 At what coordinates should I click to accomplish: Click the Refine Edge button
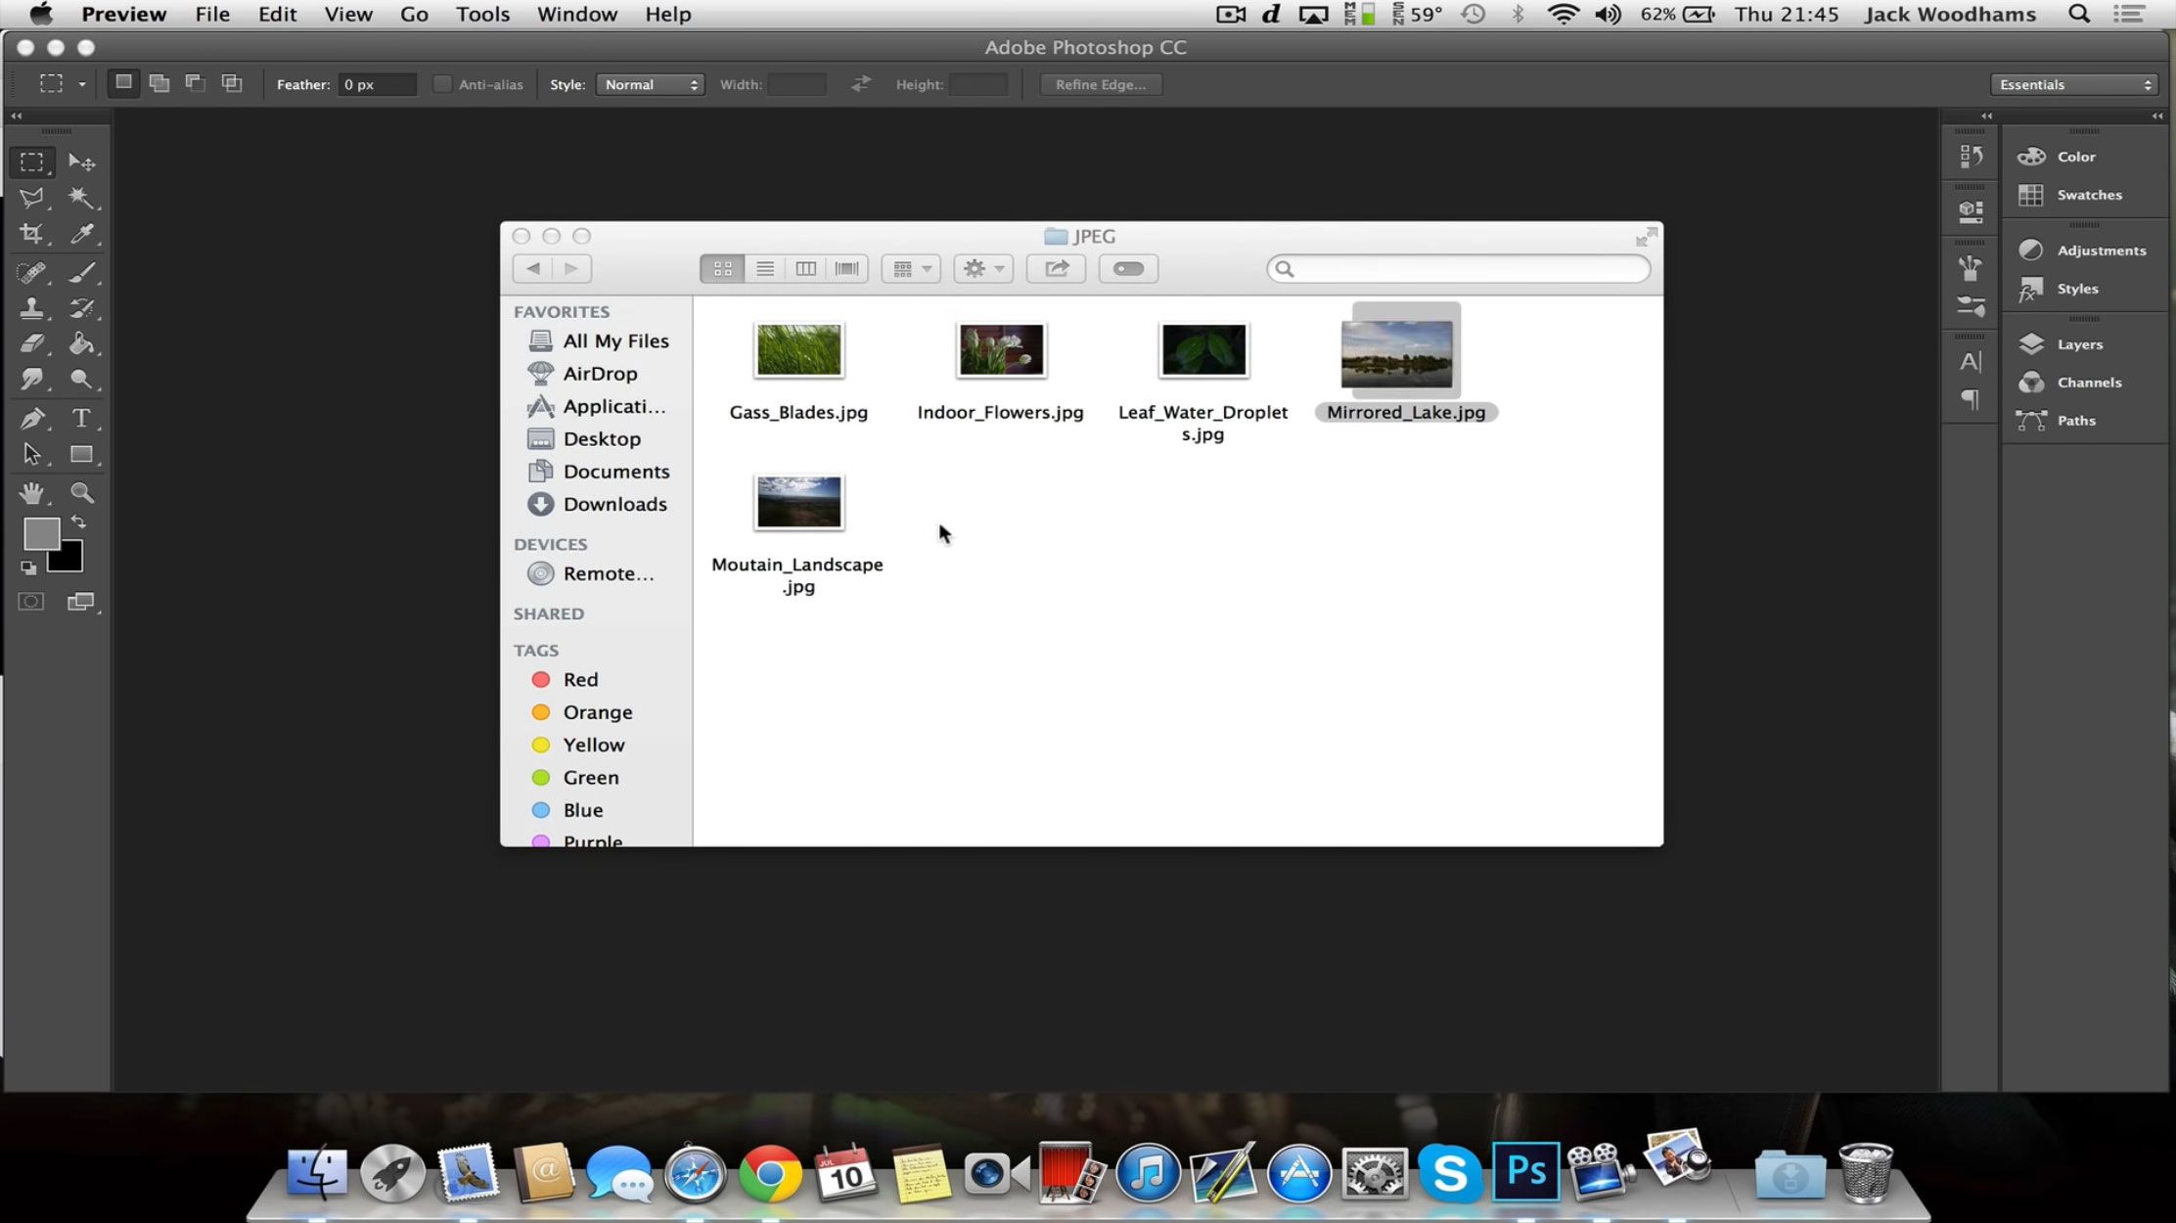1100,84
